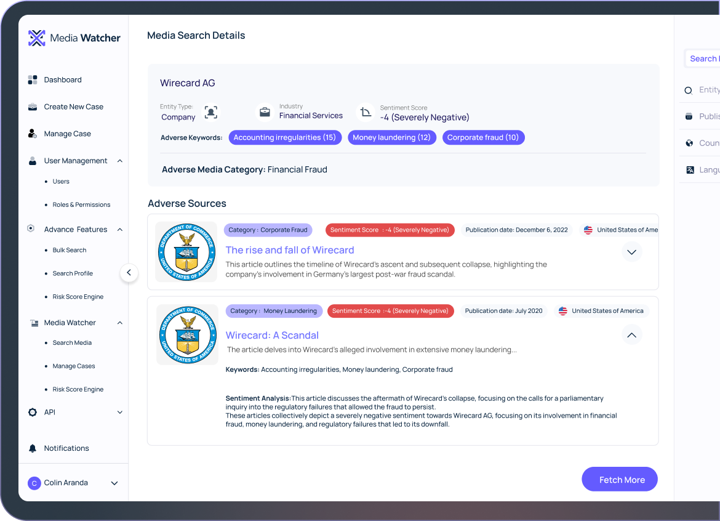This screenshot has height=521, width=720.
Task: Click the Manage Case person icon
Action: (x=32, y=134)
